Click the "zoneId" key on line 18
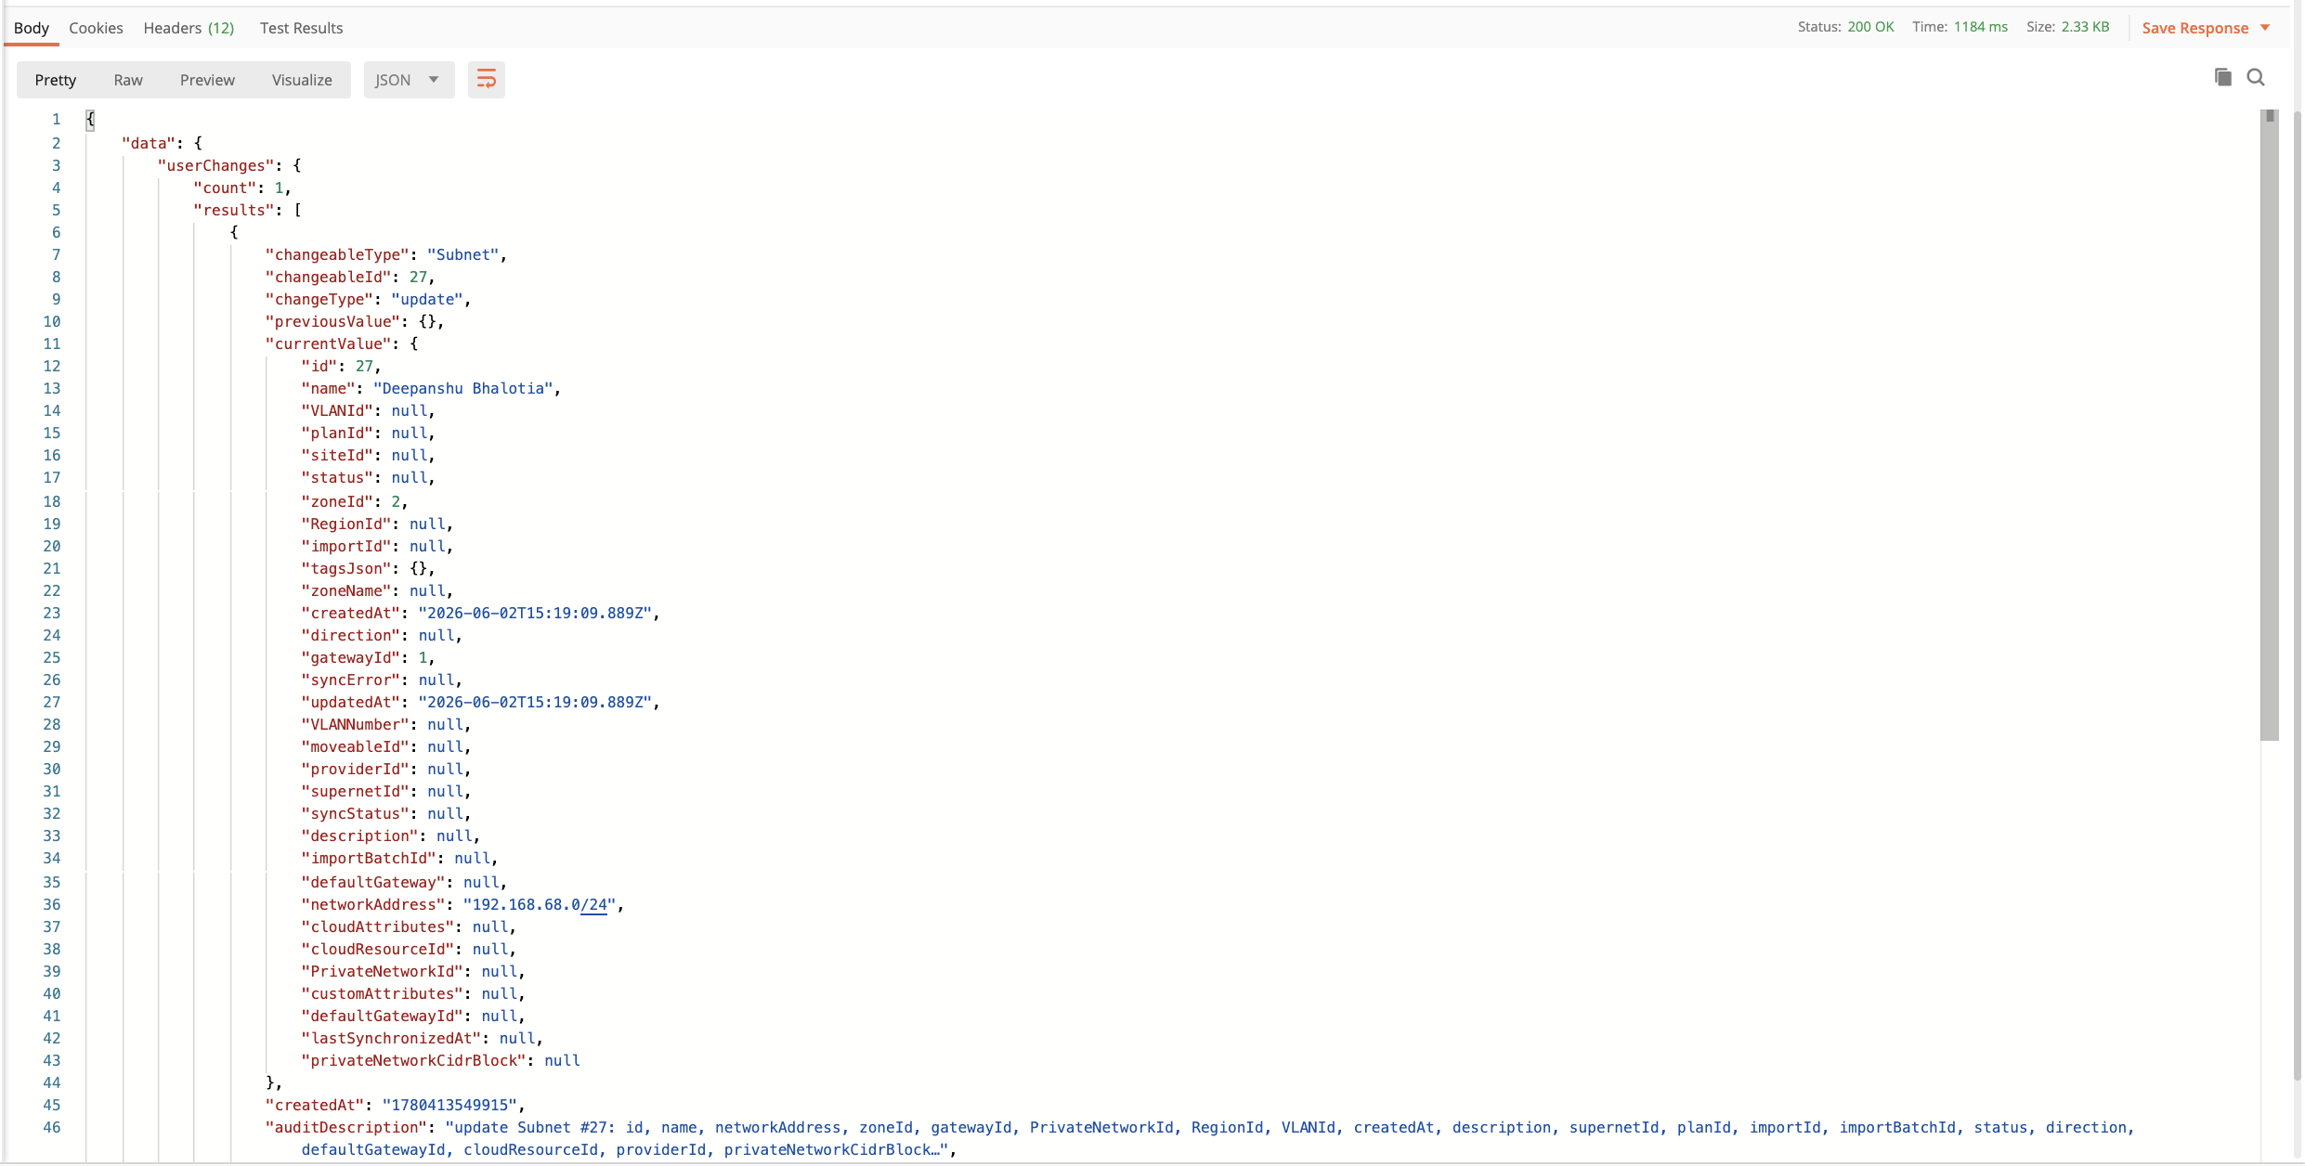This screenshot has height=1166, width=2305. tap(337, 501)
